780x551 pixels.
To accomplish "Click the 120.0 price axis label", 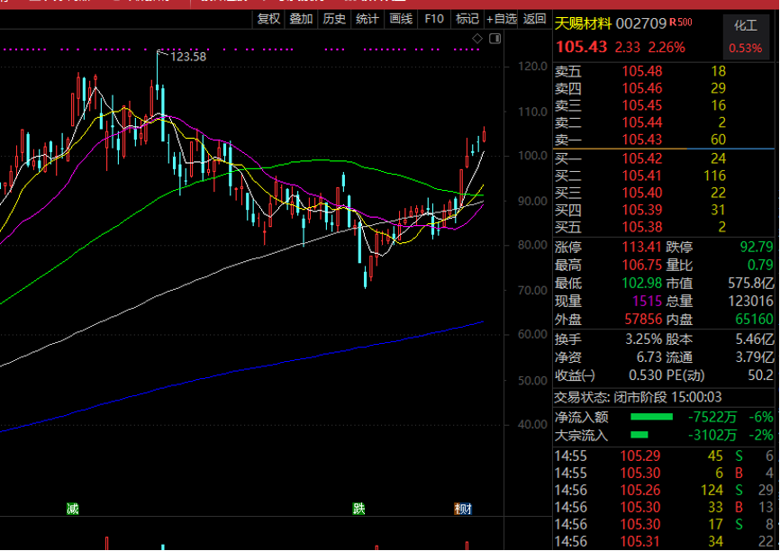I will 533,67.
